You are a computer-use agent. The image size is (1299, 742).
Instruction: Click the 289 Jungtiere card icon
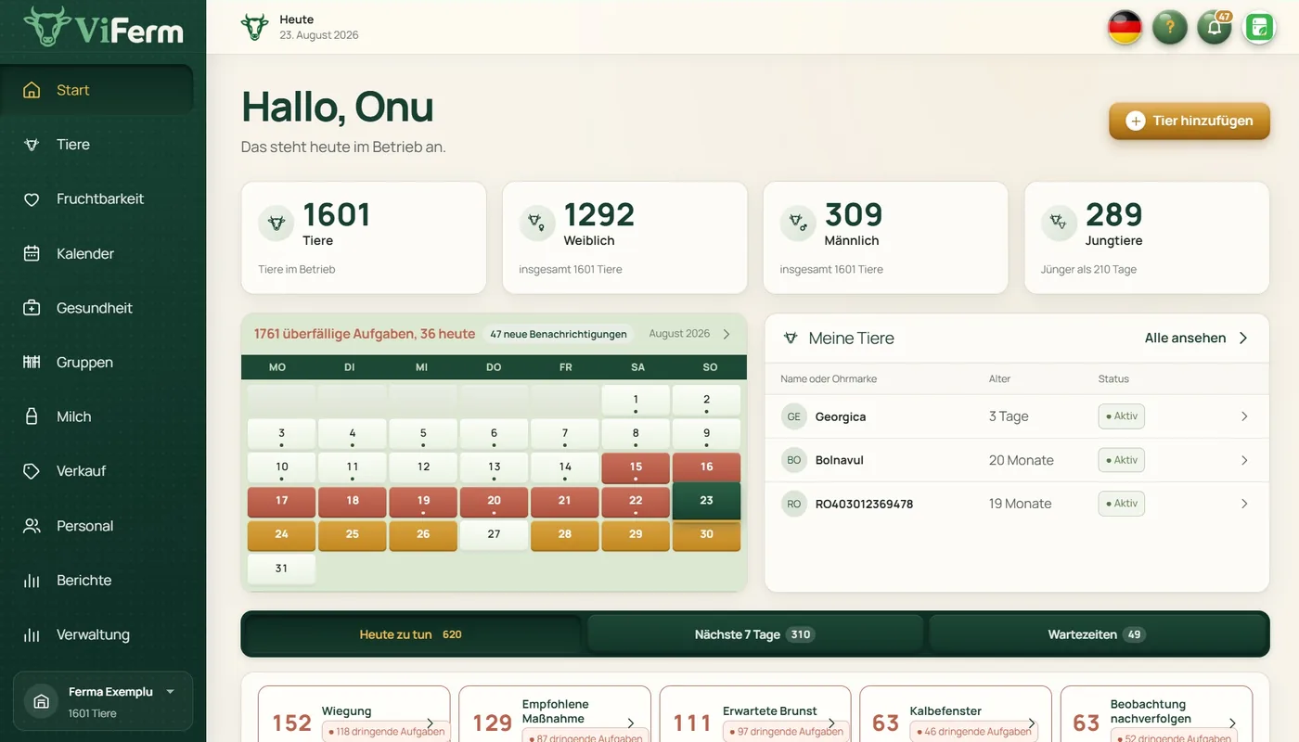point(1059,223)
